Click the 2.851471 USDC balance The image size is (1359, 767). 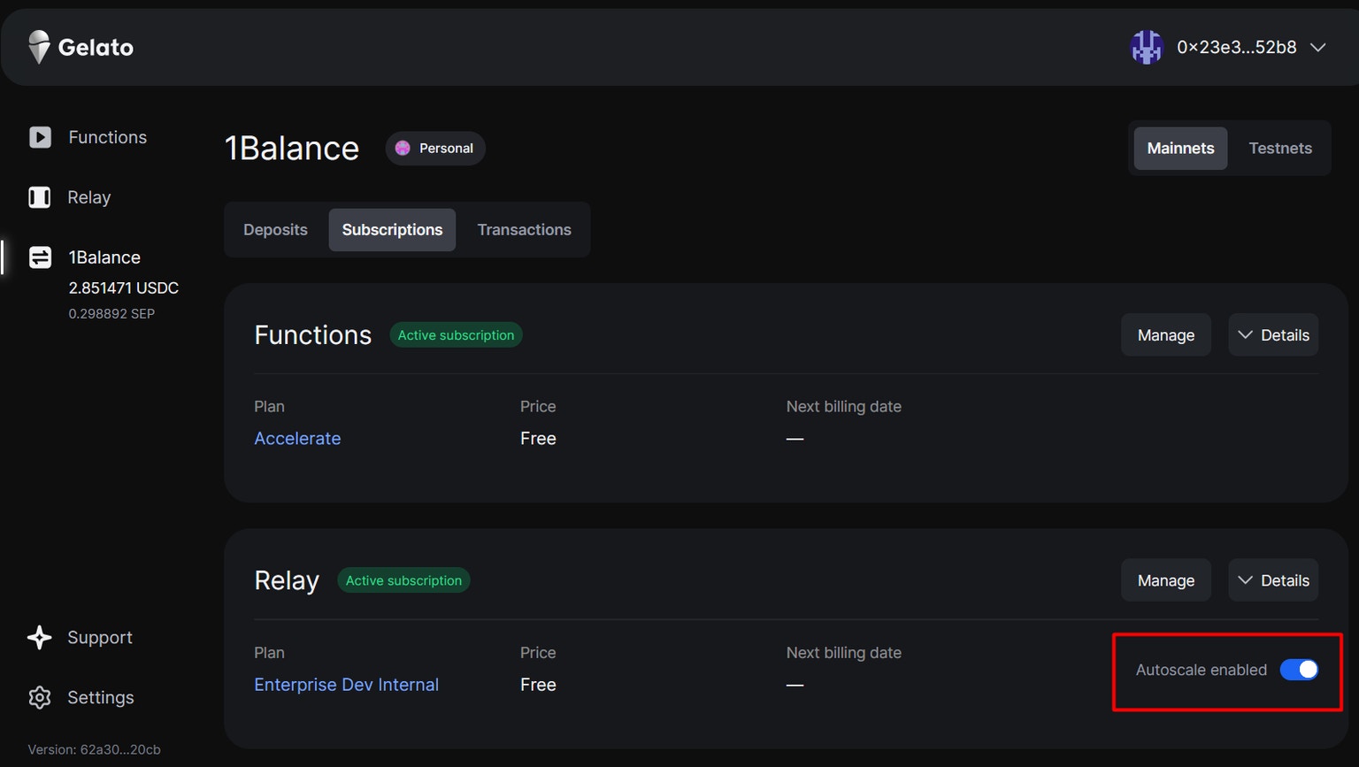coord(123,288)
